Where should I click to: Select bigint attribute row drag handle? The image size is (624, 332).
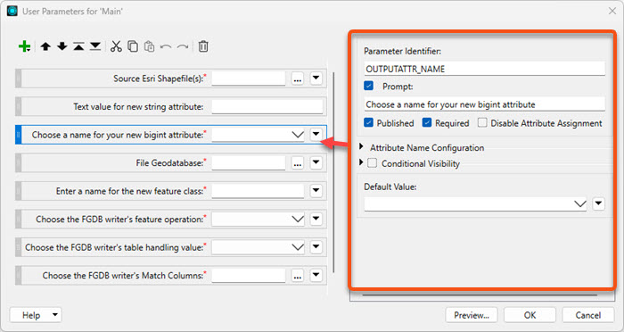point(18,135)
